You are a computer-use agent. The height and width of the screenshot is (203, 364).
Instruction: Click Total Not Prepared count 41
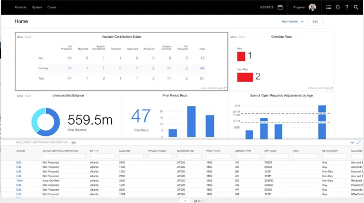(x=69, y=79)
